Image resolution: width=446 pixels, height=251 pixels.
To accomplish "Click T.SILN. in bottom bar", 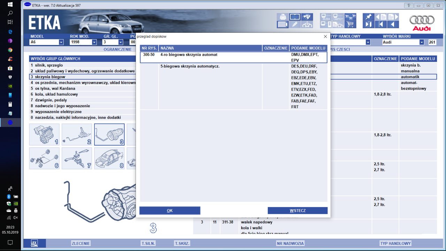I will tap(148, 243).
